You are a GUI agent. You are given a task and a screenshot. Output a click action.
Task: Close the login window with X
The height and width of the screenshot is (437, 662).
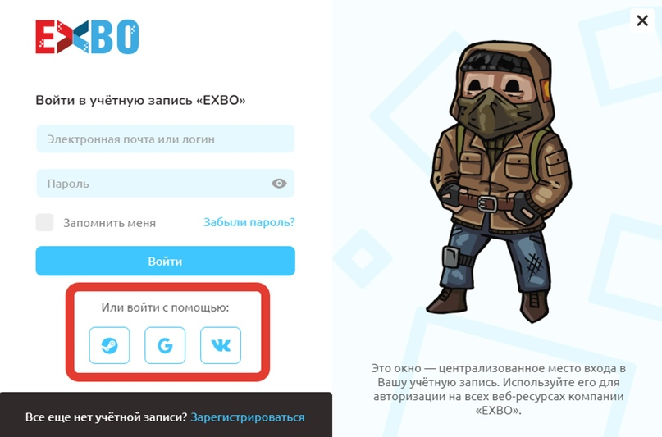point(642,20)
